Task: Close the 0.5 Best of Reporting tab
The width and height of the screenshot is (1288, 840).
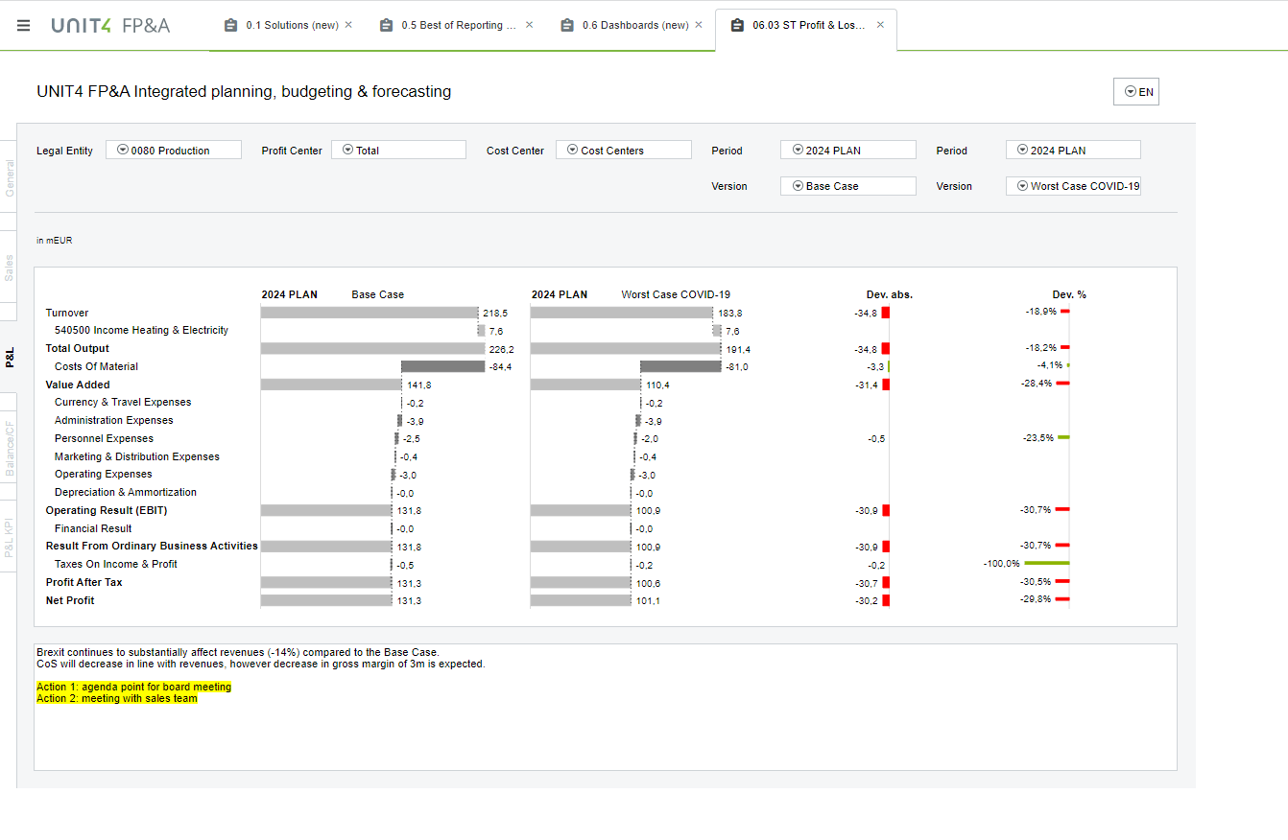Action: pyautogui.click(x=529, y=25)
